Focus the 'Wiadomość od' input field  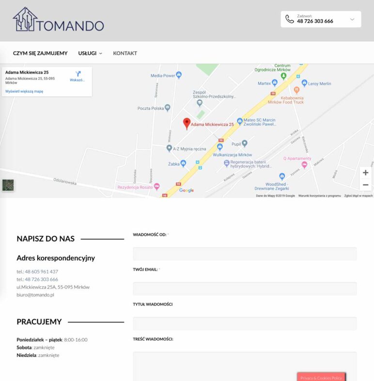point(245,254)
